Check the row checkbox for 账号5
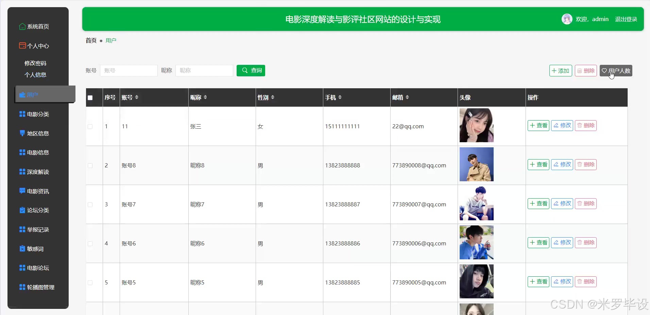The image size is (650, 315). [90, 283]
